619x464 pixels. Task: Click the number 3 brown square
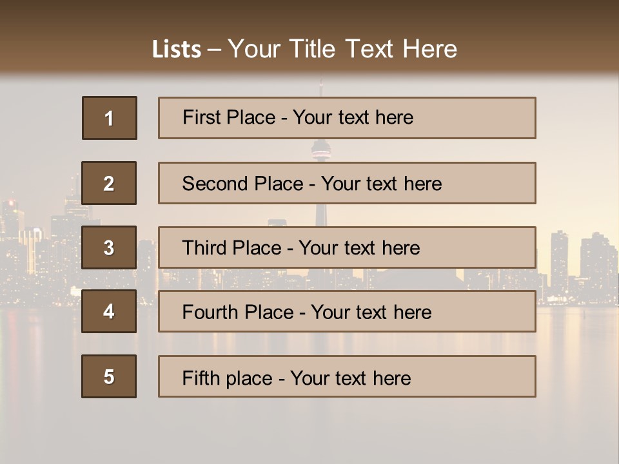(109, 247)
